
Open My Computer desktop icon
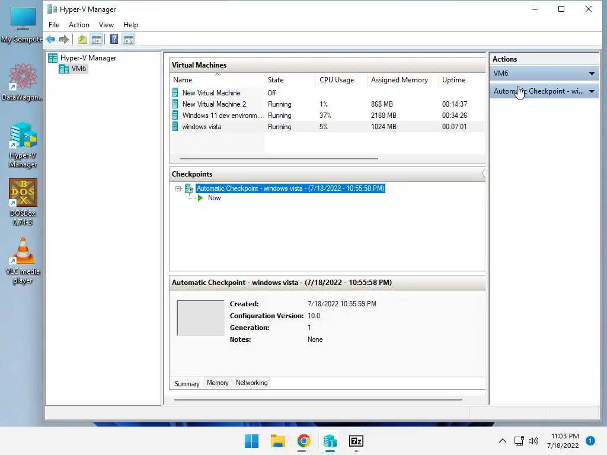23,25
